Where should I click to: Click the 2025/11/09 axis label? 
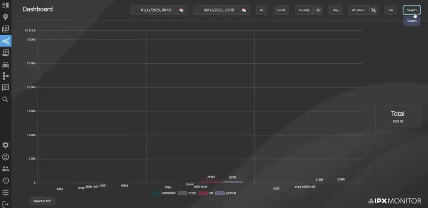[x=309, y=187]
